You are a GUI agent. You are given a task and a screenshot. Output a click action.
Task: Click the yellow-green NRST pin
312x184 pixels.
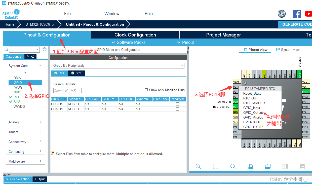(236, 112)
